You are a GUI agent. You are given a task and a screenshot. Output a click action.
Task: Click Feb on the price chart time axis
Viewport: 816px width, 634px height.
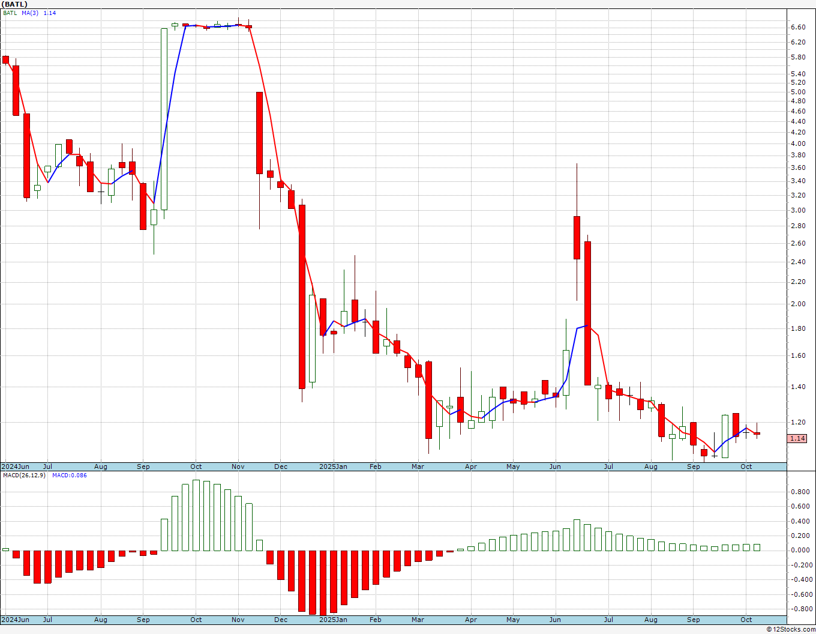(376, 466)
